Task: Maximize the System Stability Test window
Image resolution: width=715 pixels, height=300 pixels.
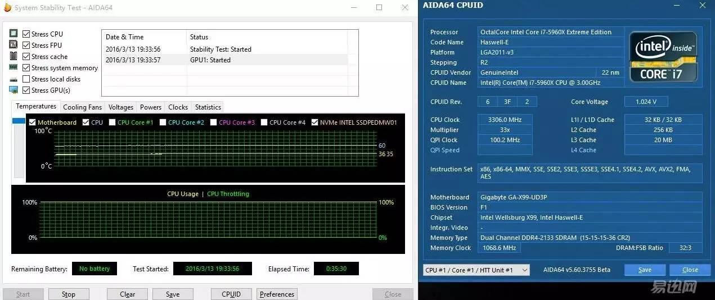Action: pyautogui.click(x=379, y=7)
